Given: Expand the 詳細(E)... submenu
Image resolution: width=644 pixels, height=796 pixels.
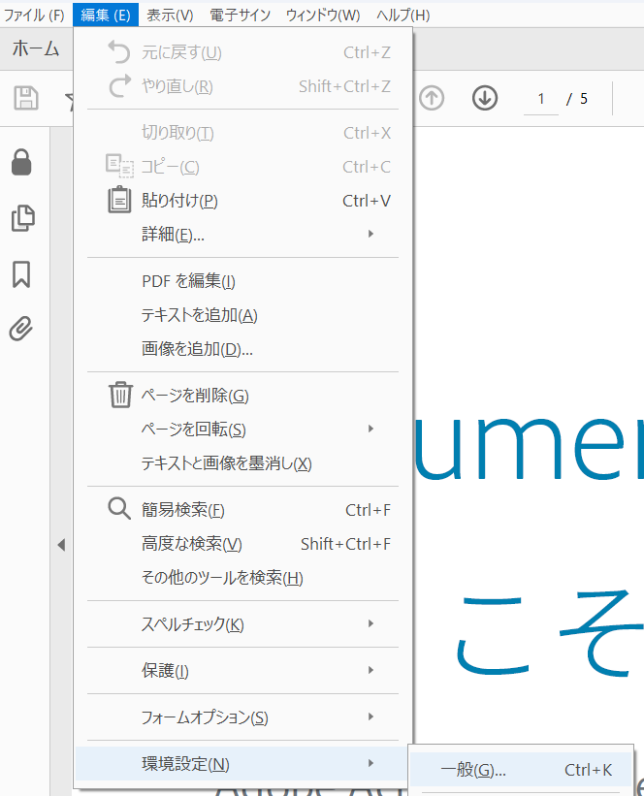Looking at the screenshot, I should coord(242,234).
